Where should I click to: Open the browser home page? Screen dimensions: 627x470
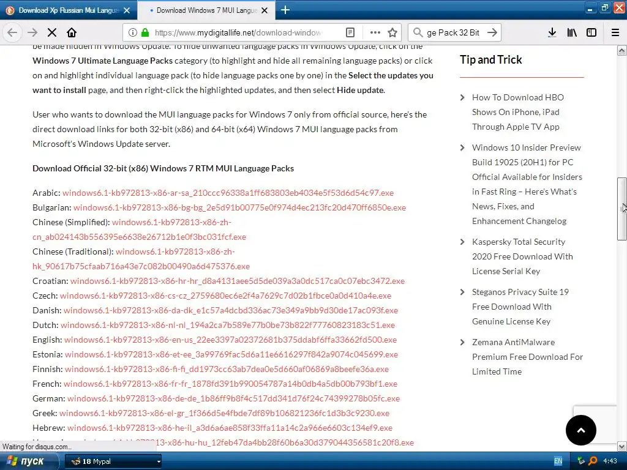(x=72, y=32)
